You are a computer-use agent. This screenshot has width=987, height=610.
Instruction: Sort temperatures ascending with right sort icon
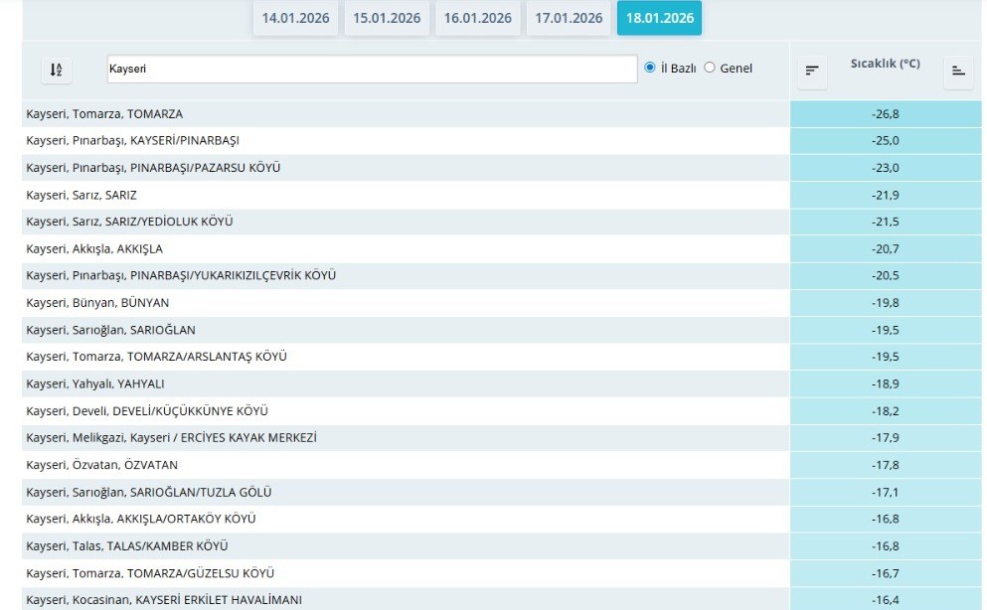click(958, 71)
